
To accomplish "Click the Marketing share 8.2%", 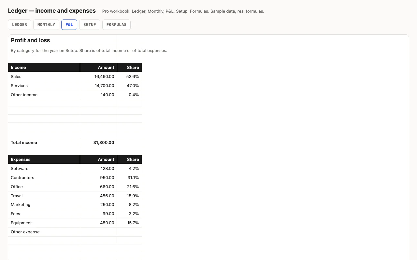I will (129, 205).
